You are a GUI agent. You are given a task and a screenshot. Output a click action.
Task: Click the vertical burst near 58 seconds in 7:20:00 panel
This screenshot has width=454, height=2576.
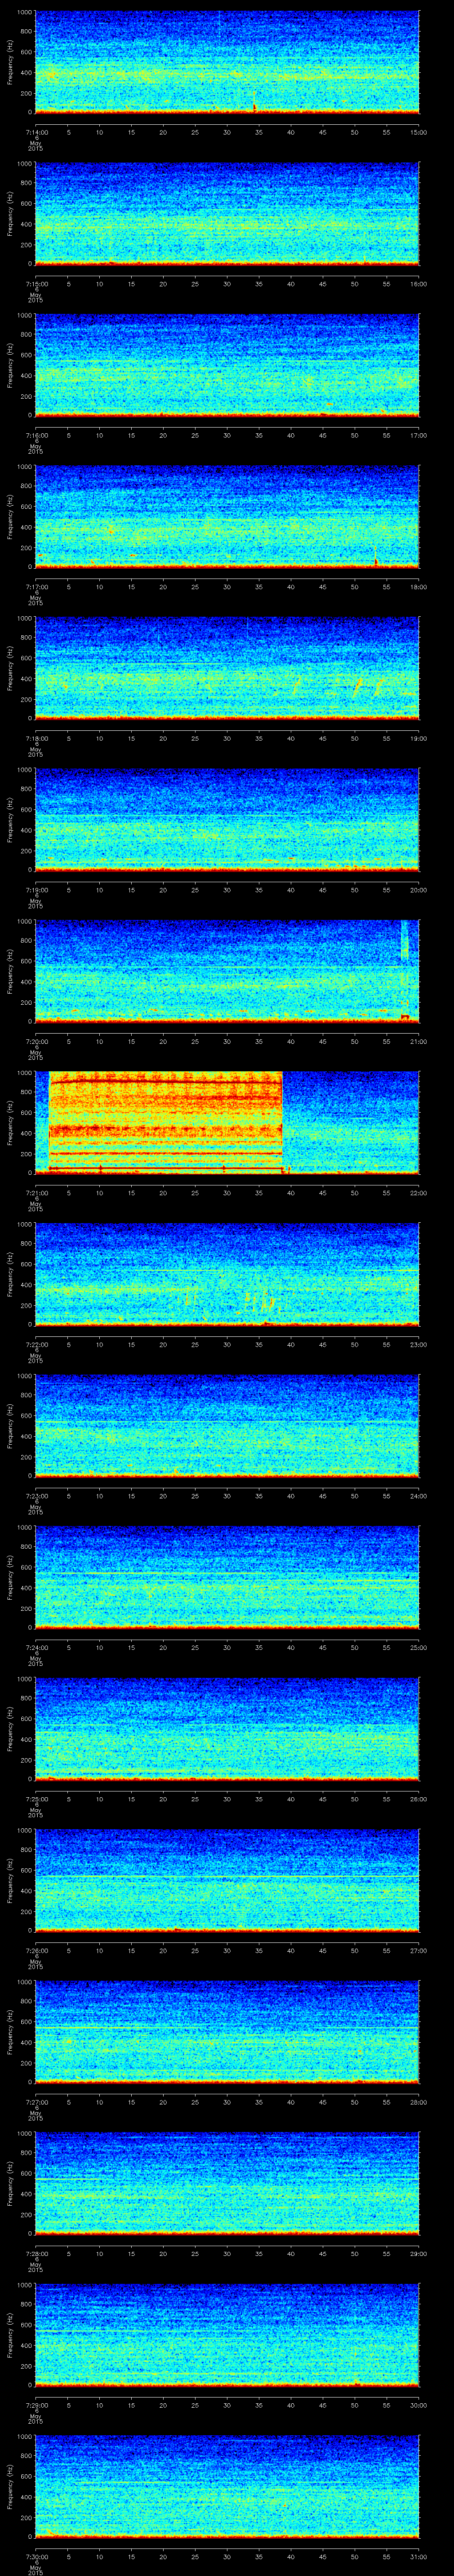405,971
